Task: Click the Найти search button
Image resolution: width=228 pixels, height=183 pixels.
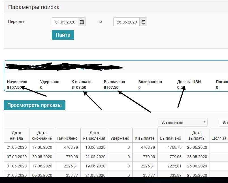Action: pos(63,35)
